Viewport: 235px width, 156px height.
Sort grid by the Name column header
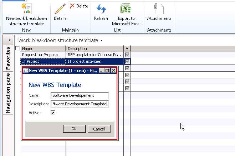pos(43,48)
